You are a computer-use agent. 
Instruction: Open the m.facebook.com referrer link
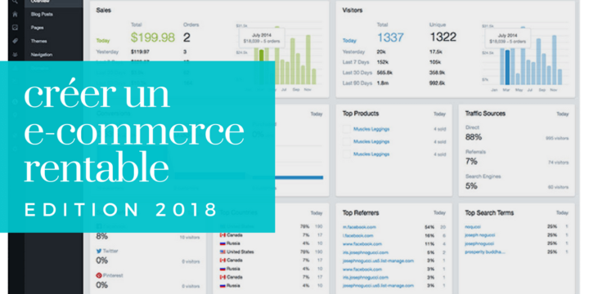(x=359, y=227)
